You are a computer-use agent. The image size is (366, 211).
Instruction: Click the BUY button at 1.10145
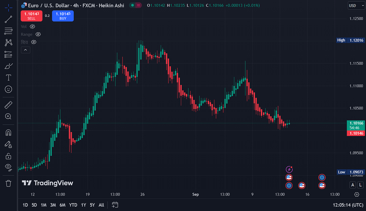click(63, 16)
